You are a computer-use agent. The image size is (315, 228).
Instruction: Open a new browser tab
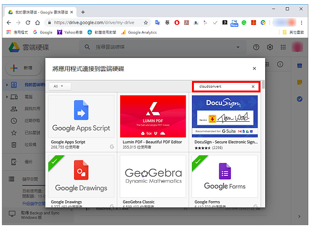83,12
